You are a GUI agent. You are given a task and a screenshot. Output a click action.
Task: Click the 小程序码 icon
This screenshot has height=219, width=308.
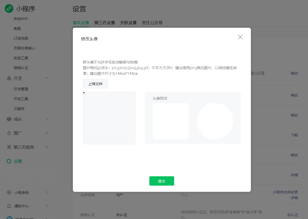tap(9, 192)
